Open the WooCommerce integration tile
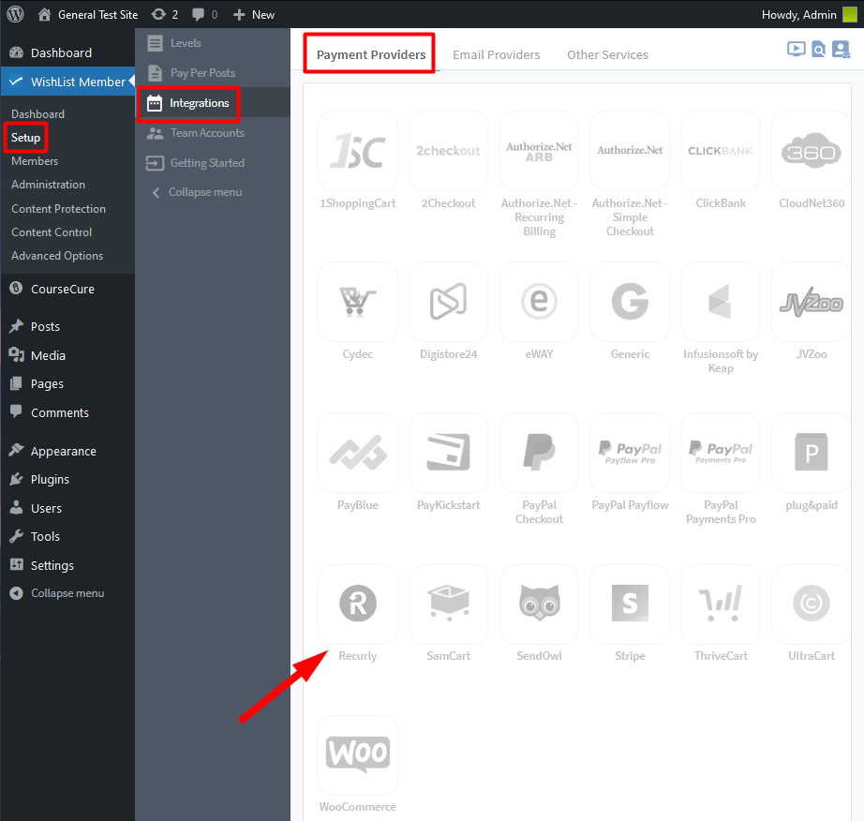 (x=358, y=754)
